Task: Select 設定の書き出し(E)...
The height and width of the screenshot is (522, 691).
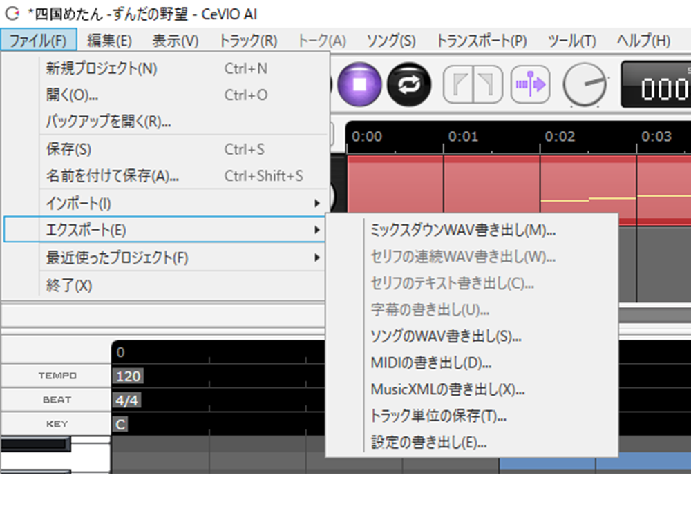Action: coord(471,442)
